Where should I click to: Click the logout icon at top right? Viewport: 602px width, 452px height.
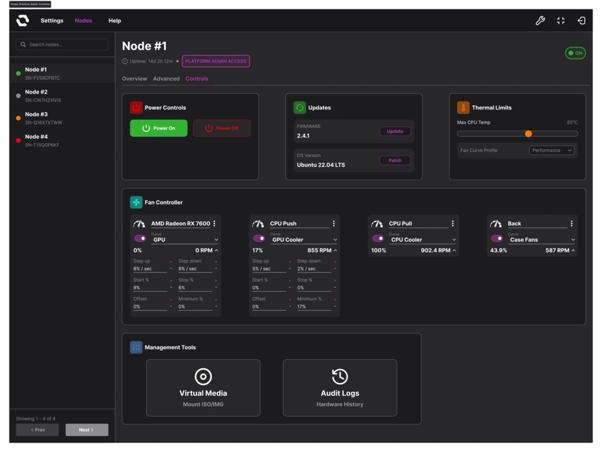click(581, 20)
